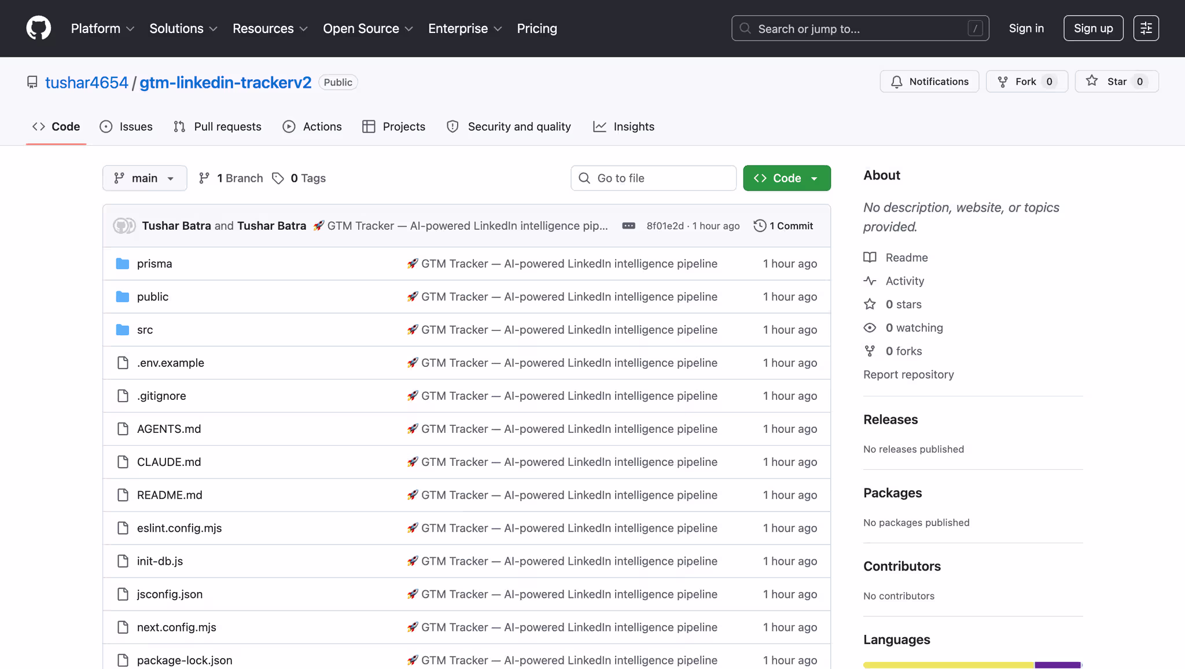Toggle watch notifications for the repo

[929, 81]
